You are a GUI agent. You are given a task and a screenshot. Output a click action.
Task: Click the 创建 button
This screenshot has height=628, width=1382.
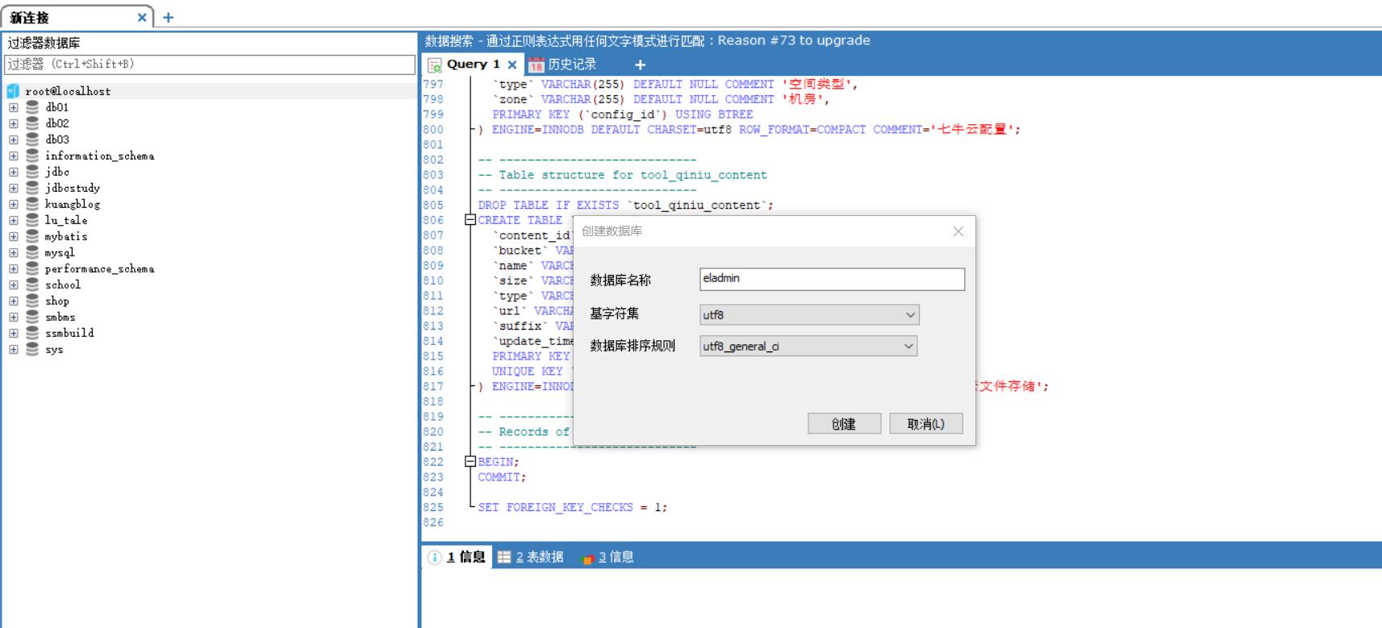click(844, 424)
